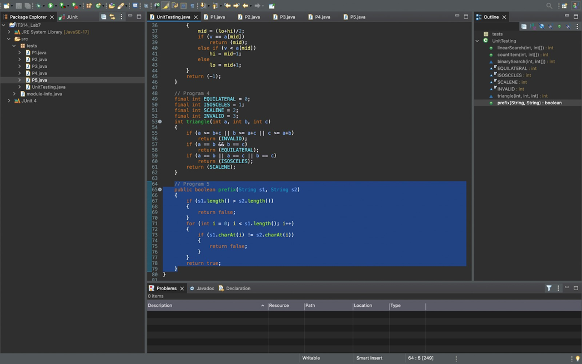Viewport: 582px width, 364px height.
Task: Click the Search flashlight toolbar icon
Action: pyautogui.click(x=121, y=6)
